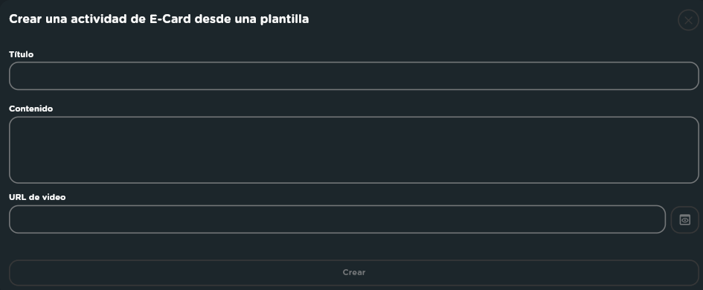Click inside the Contenido text area
Viewport: 703px width, 290px height.
tap(354, 149)
